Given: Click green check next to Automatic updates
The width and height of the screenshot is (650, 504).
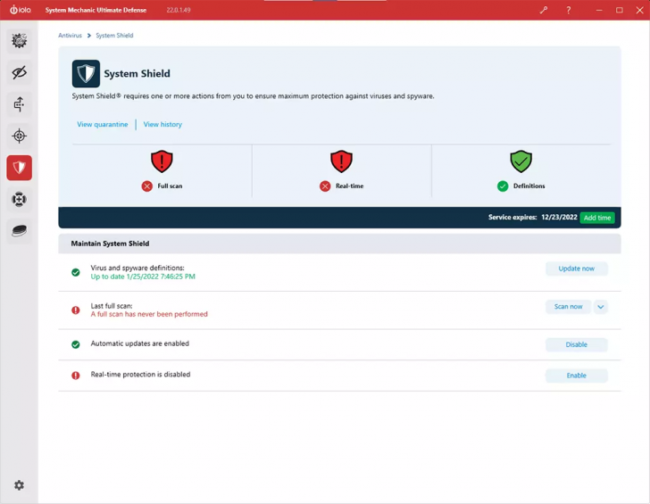Looking at the screenshot, I should pyautogui.click(x=75, y=344).
